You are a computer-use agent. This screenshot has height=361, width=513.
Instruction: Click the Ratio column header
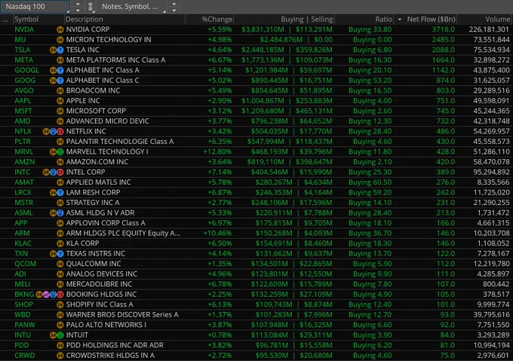pos(383,20)
